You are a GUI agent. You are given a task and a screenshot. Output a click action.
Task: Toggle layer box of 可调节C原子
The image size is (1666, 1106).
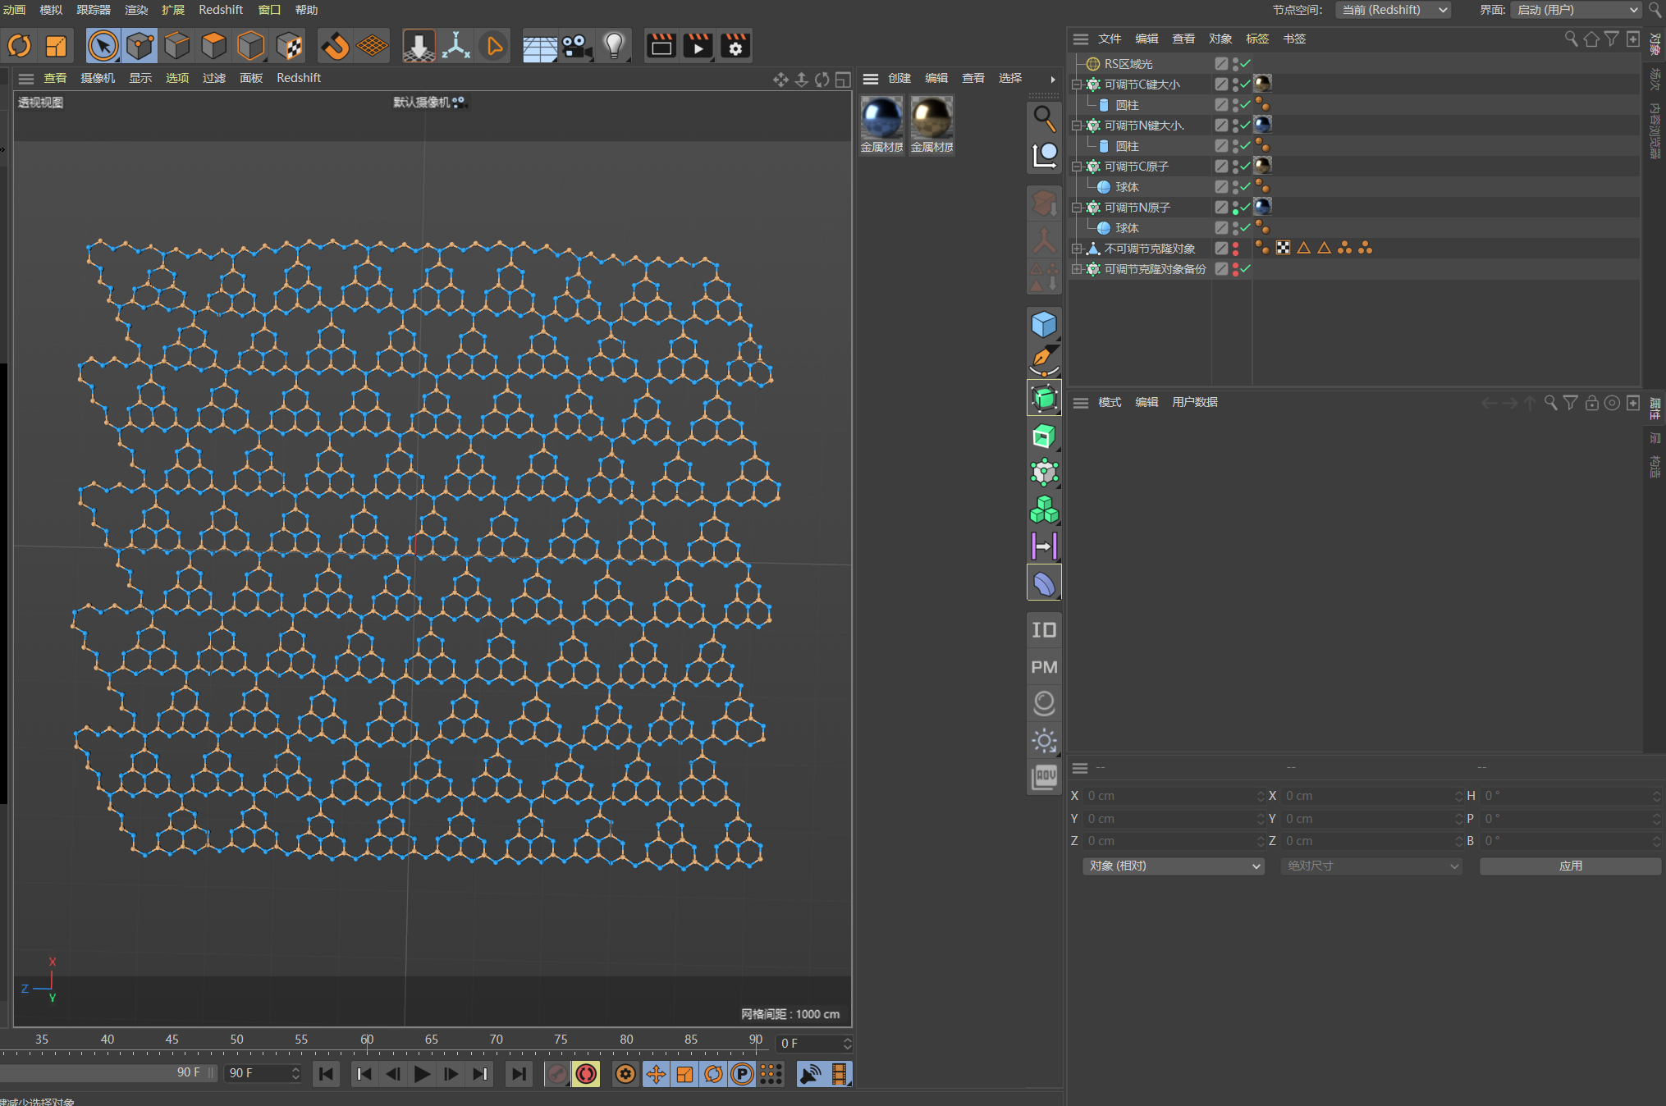tap(1221, 167)
